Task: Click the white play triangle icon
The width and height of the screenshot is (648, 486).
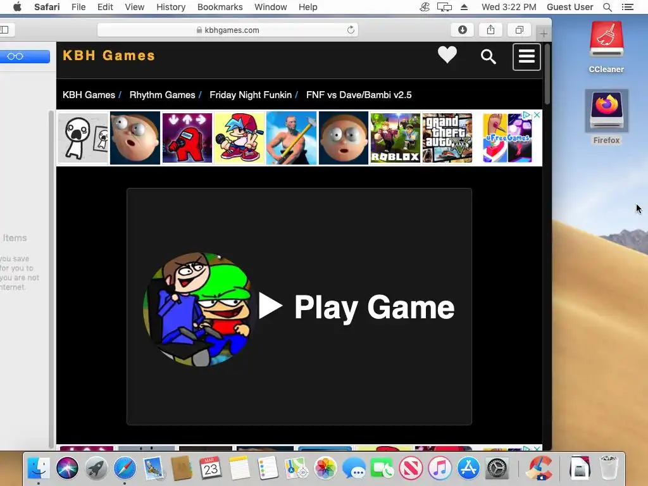Action: [x=270, y=306]
